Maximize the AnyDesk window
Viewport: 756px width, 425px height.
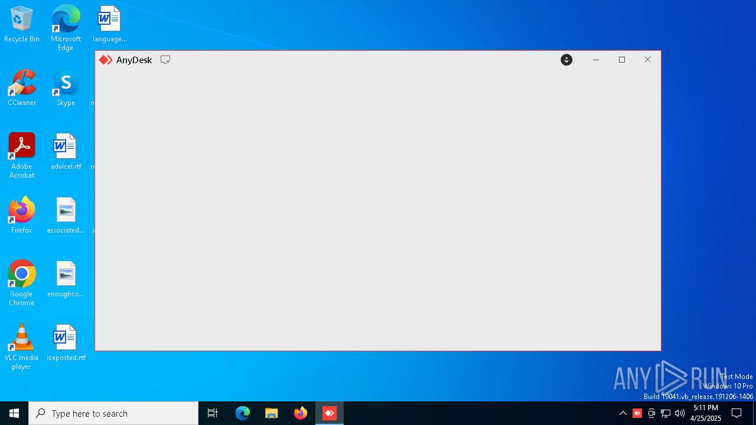click(x=622, y=60)
